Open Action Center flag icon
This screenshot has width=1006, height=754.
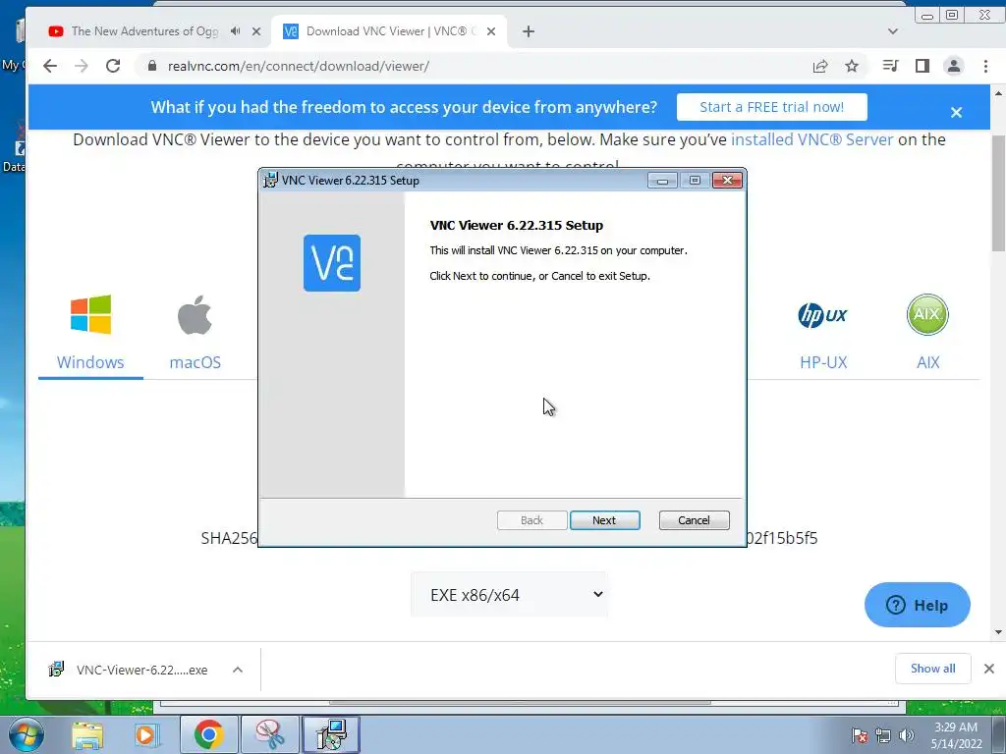[860, 735]
